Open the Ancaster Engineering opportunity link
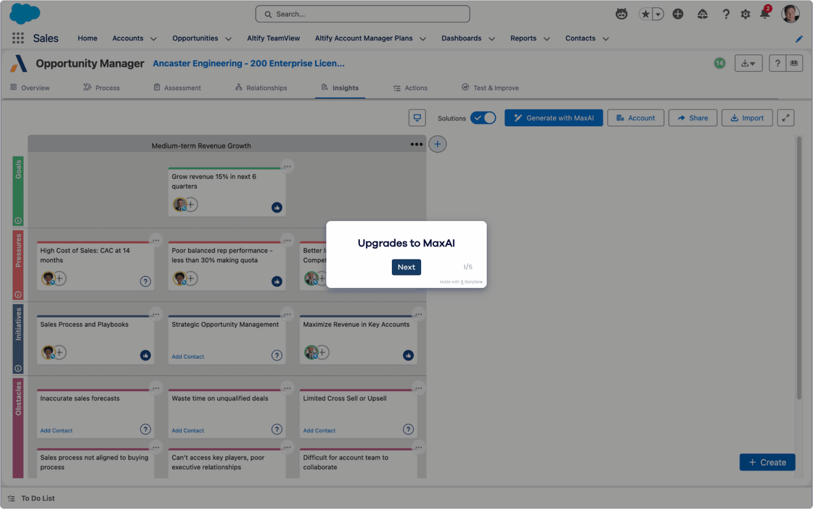 coord(248,63)
